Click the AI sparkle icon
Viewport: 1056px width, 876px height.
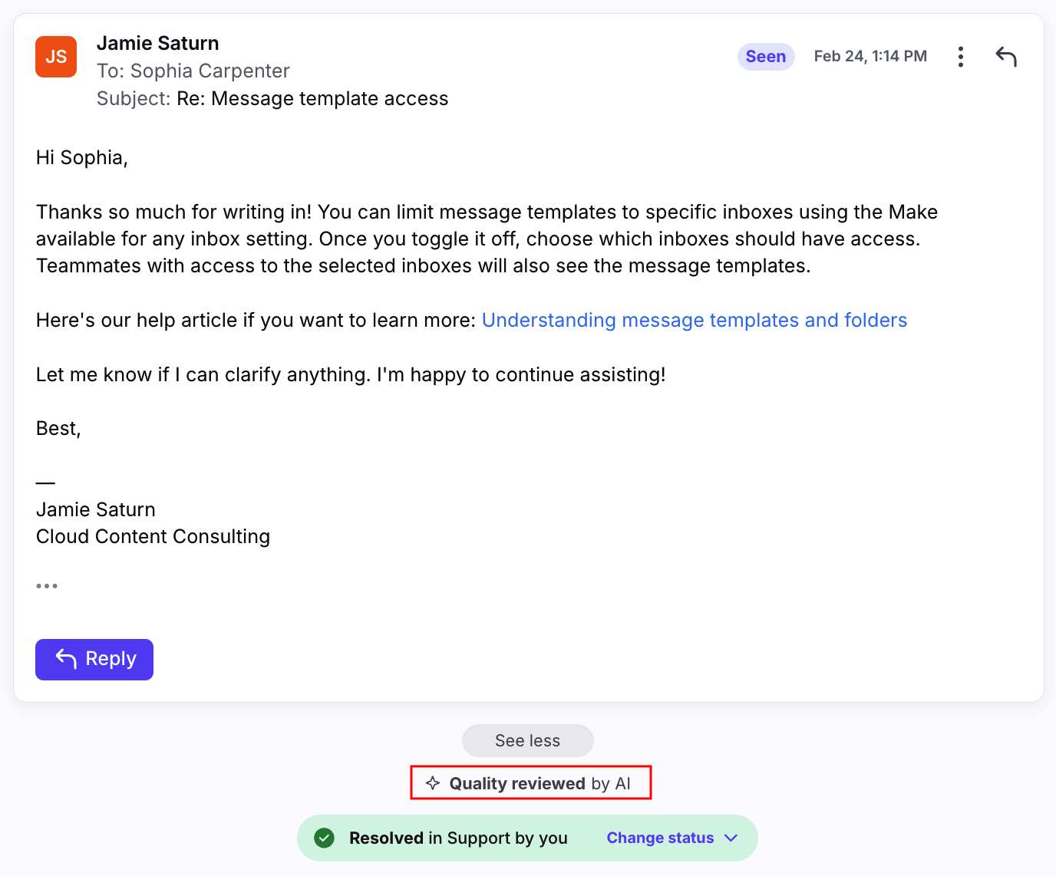point(433,783)
